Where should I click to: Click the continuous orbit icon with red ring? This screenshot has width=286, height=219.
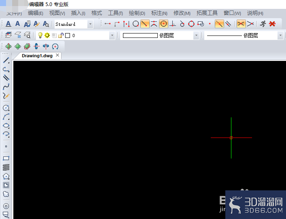point(27,46)
